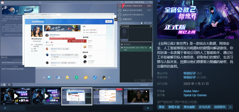
Task: Click the 黑客 tag
Action: [x=162, y=107]
